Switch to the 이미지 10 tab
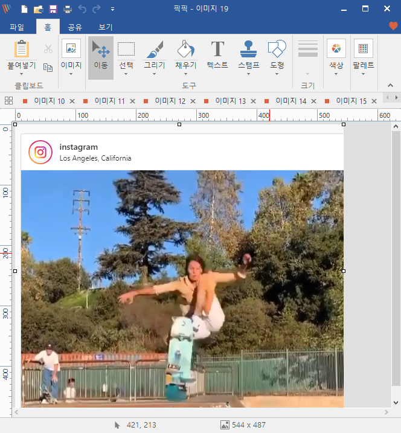This screenshot has height=433, width=401. click(49, 101)
